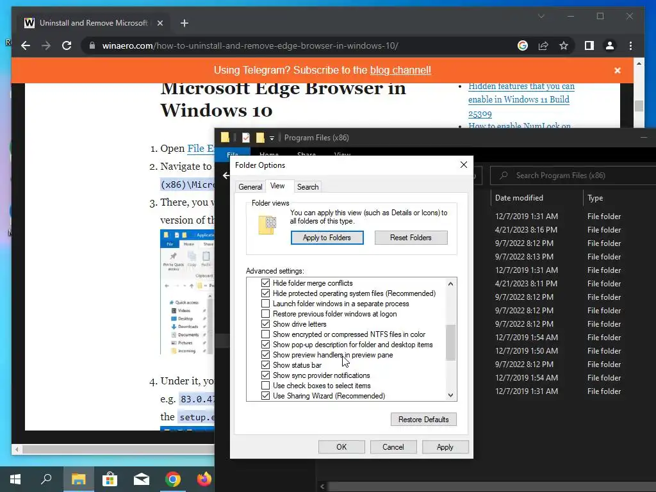Uncheck Hide protected operating system files
656x492 pixels.
pos(265,293)
